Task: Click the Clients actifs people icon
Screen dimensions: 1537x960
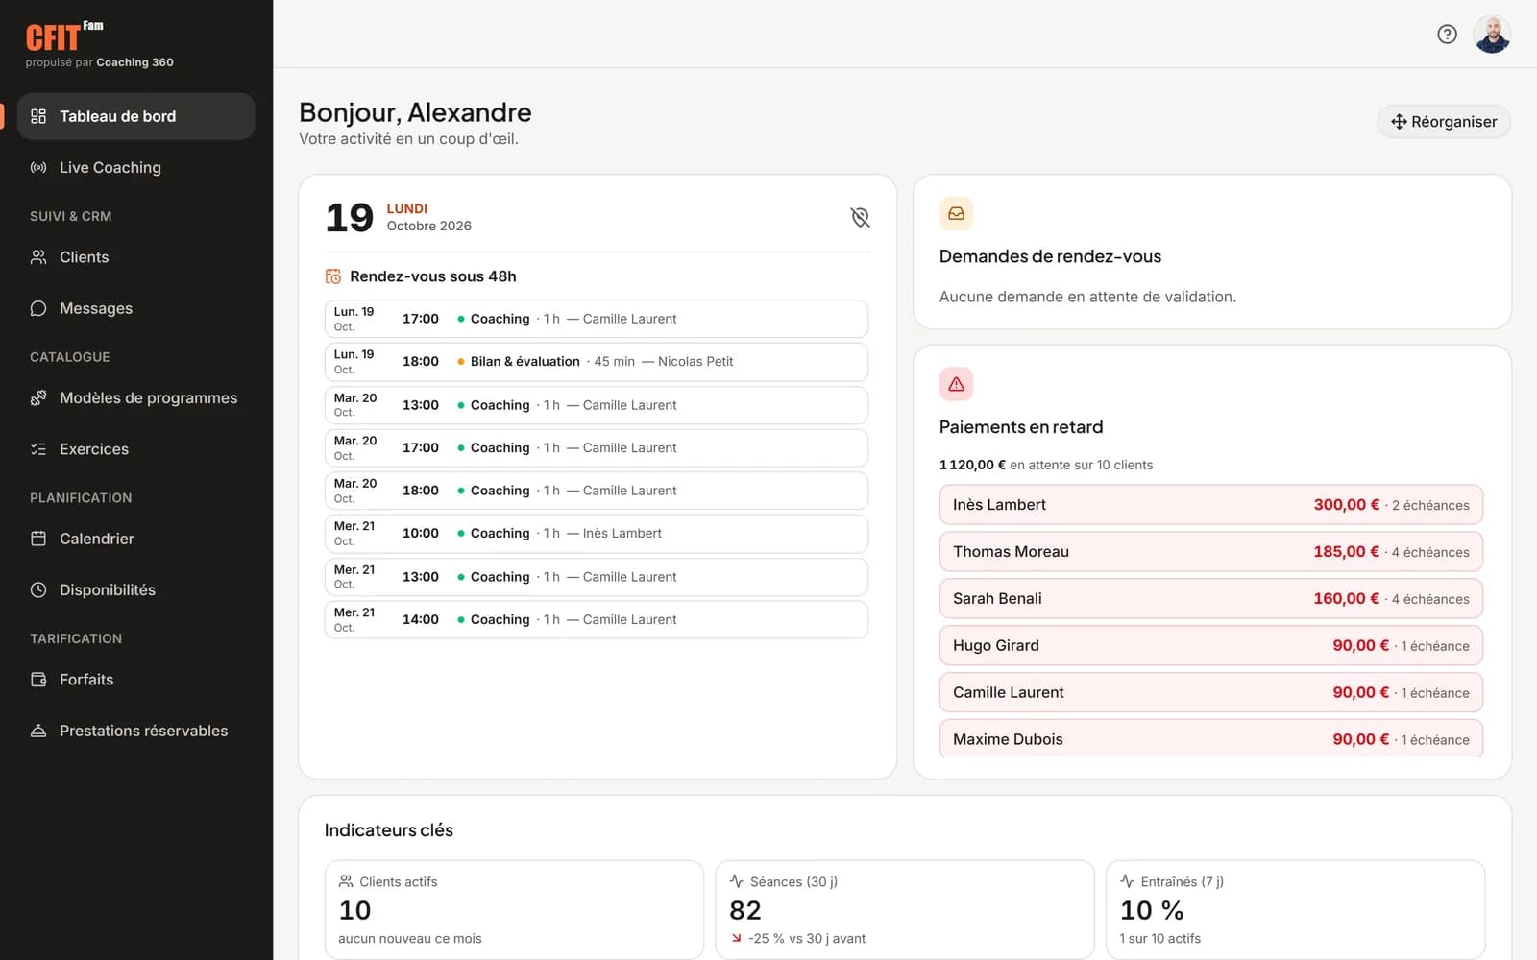Action: (346, 881)
